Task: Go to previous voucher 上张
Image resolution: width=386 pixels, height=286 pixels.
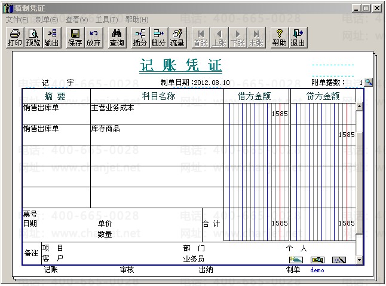Action: click(x=219, y=38)
